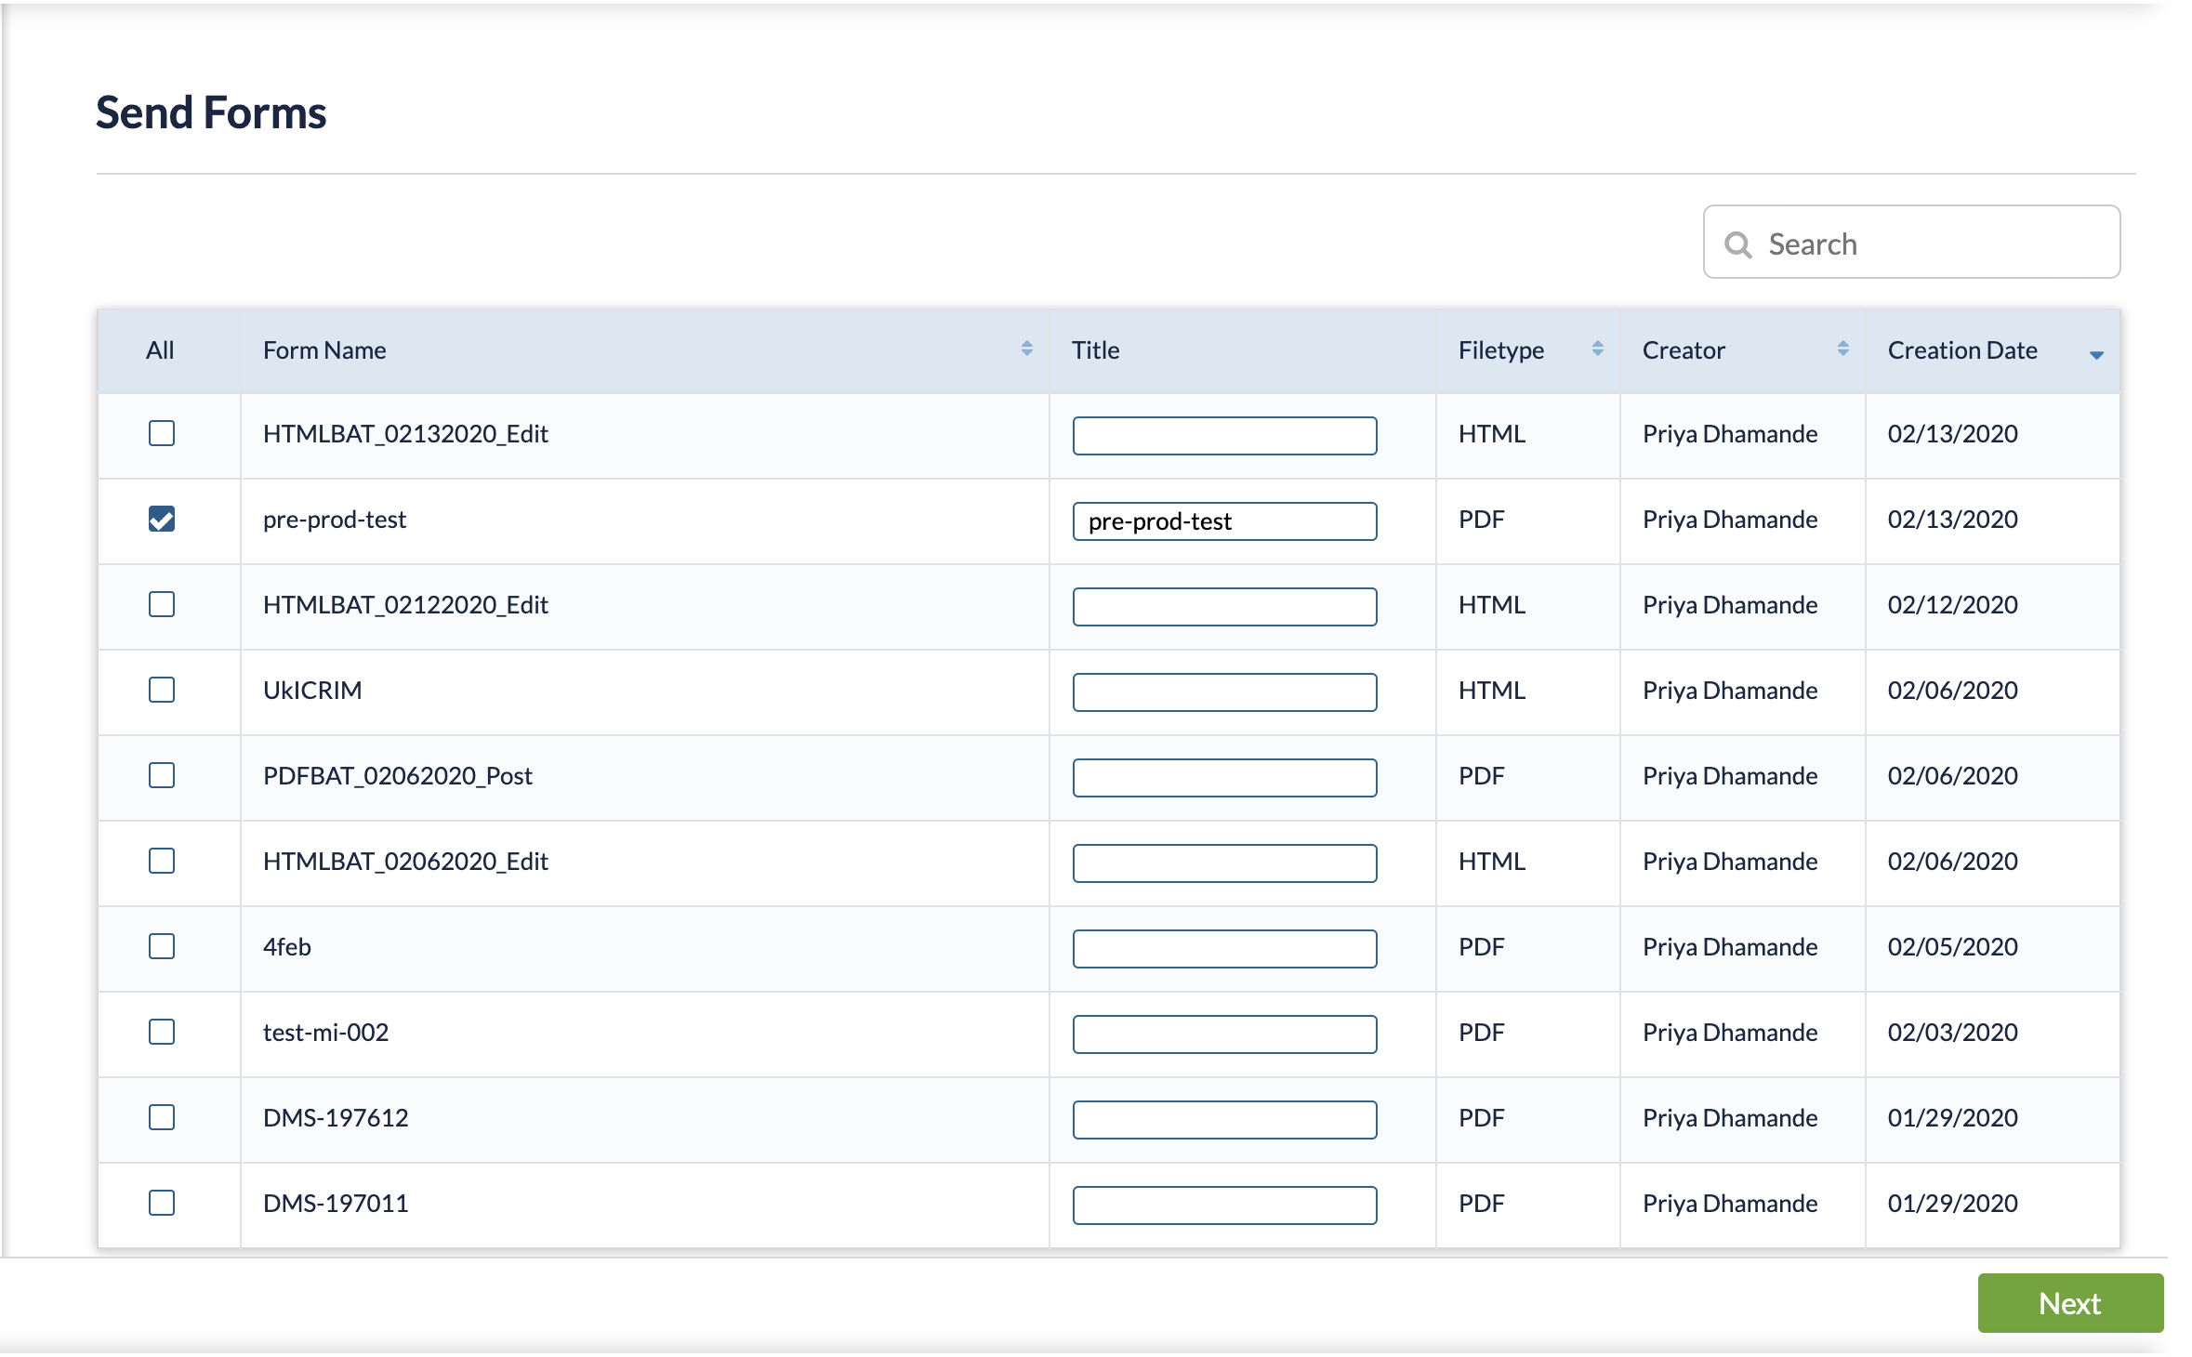Click the pre-prod-test form name
Screen dimensions: 2192x1357
(335, 520)
